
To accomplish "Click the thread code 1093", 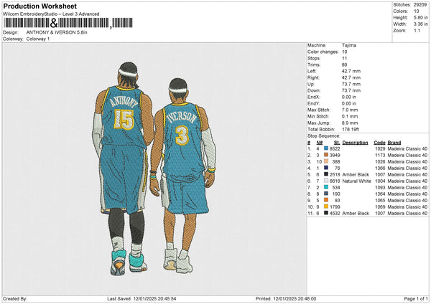I will tap(380, 187).
